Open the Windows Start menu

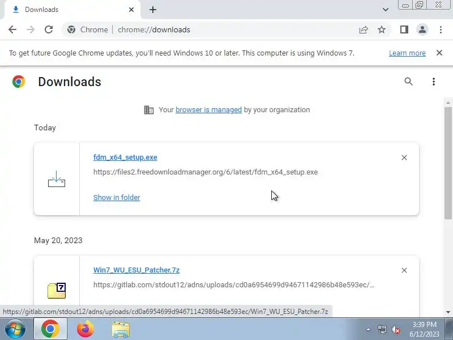15,329
